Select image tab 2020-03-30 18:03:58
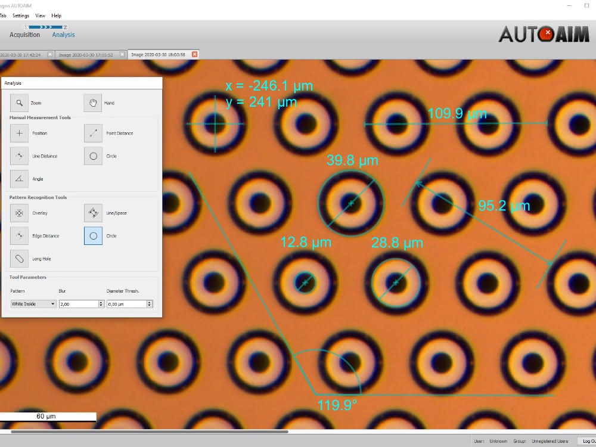 pyautogui.click(x=158, y=55)
